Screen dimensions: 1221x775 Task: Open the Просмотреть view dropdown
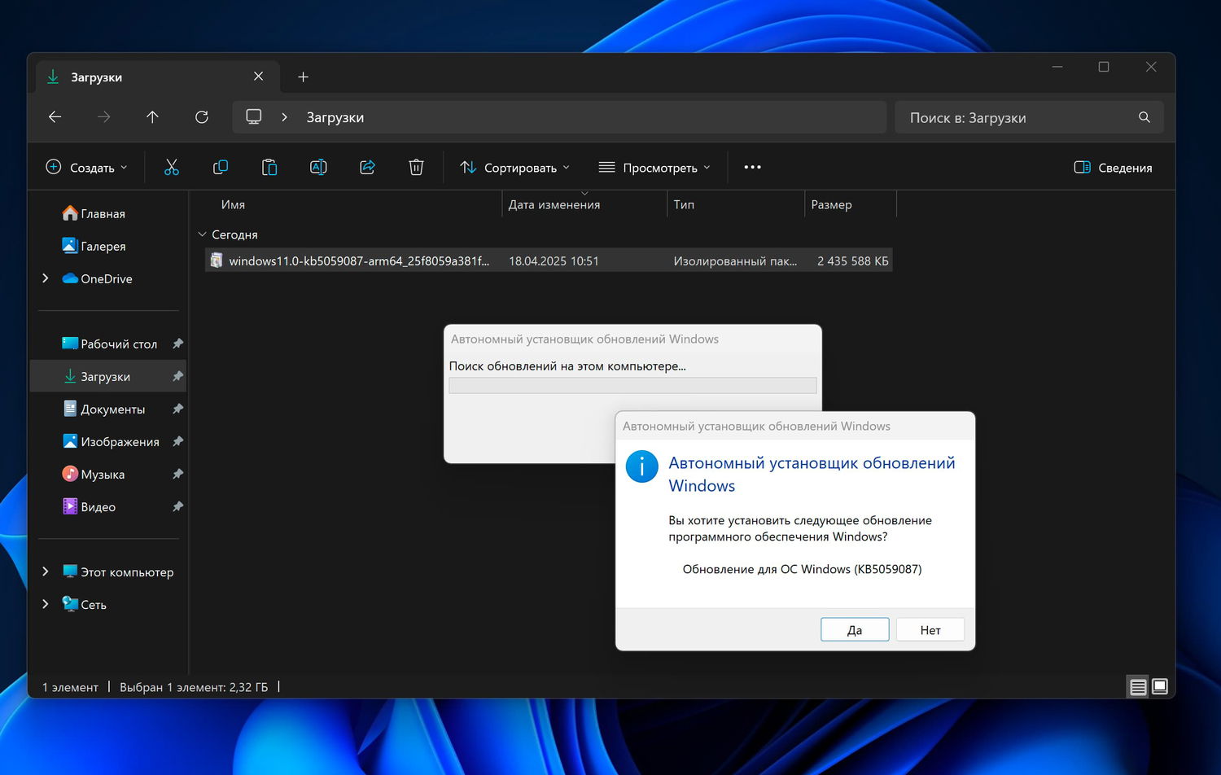tap(654, 168)
